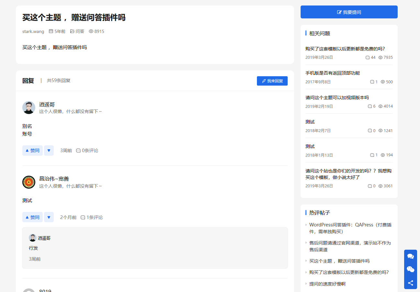This screenshot has width=420, height=292.
Task: Open the WeChat icon in floating sidebar
Action: tap(410, 269)
